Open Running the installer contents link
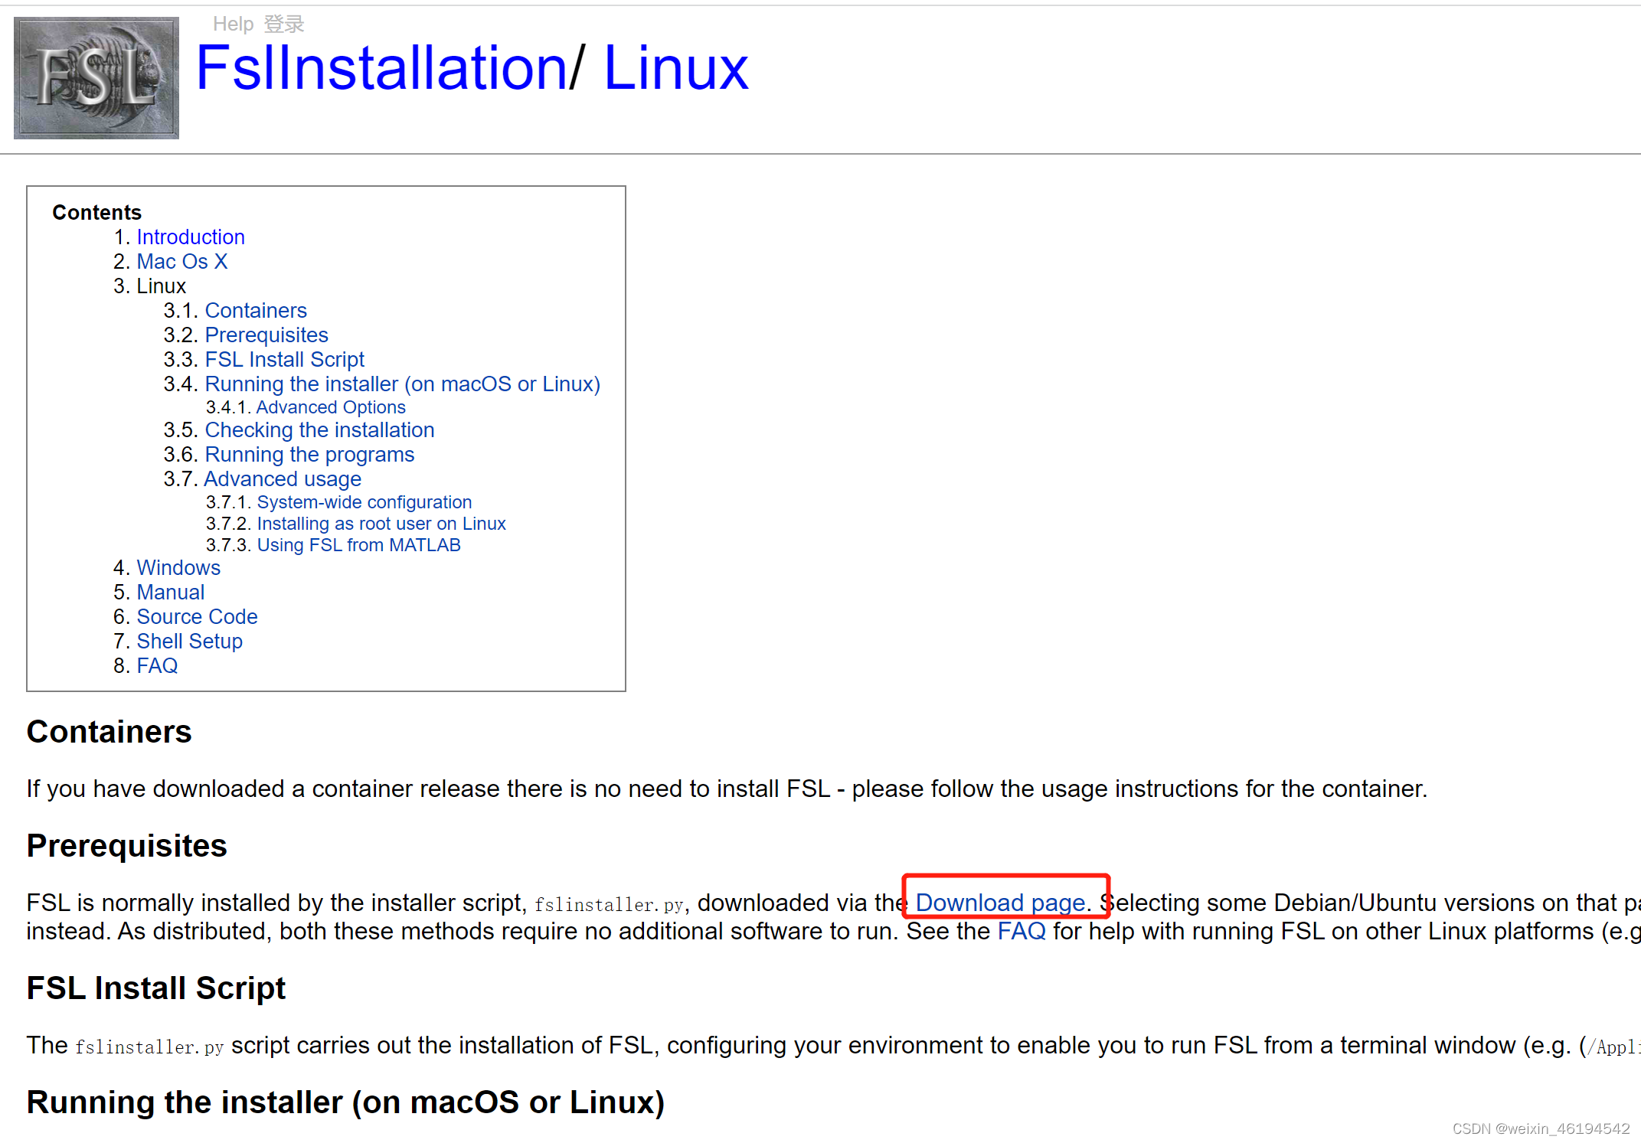 [402, 384]
